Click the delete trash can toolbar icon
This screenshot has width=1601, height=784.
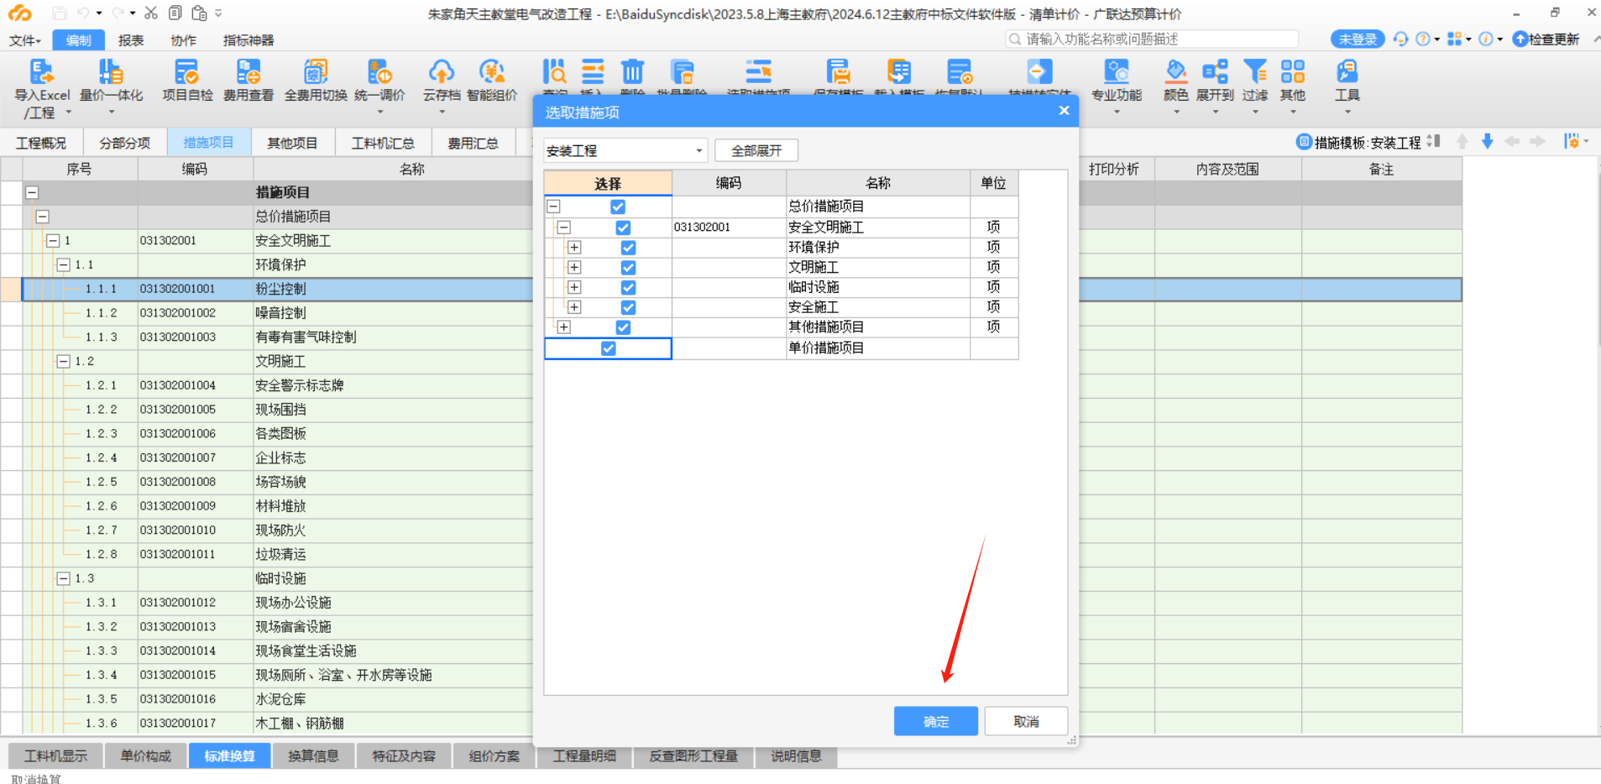pos(632,72)
